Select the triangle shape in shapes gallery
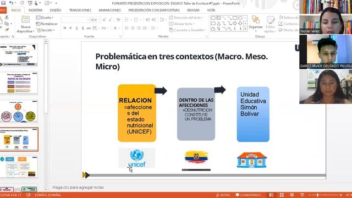Image resolution: width=352 pixels, height=198 pixels. tap(219, 23)
